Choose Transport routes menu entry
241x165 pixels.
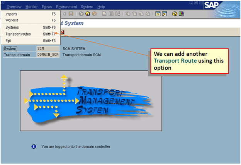31,34
